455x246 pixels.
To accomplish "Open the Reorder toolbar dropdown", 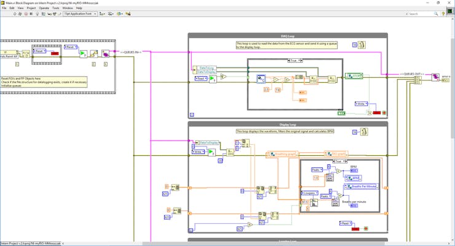I will tap(119, 13).
